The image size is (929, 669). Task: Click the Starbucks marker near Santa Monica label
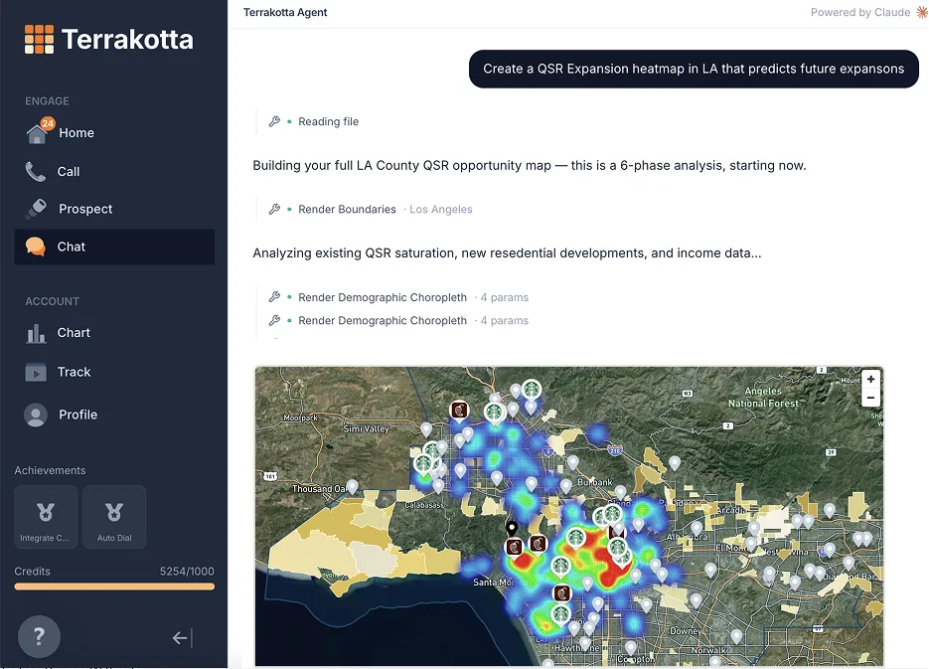click(560, 567)
